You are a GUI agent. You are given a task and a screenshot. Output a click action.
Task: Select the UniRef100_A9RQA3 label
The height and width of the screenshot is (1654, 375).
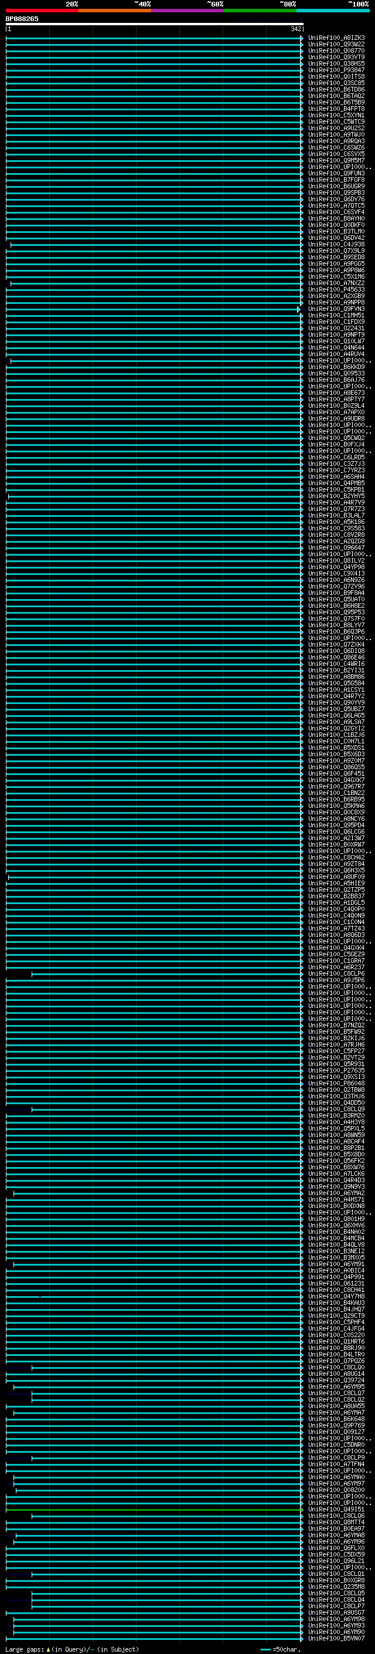click(336, 141)
